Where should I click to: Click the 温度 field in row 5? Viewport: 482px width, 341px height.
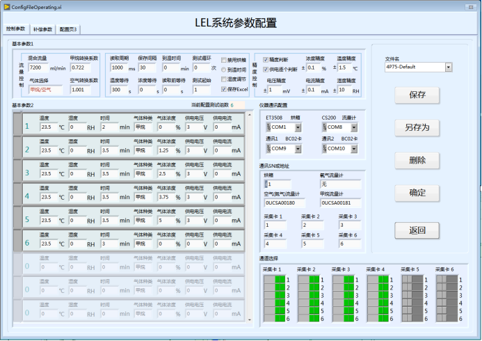(49, 220)
